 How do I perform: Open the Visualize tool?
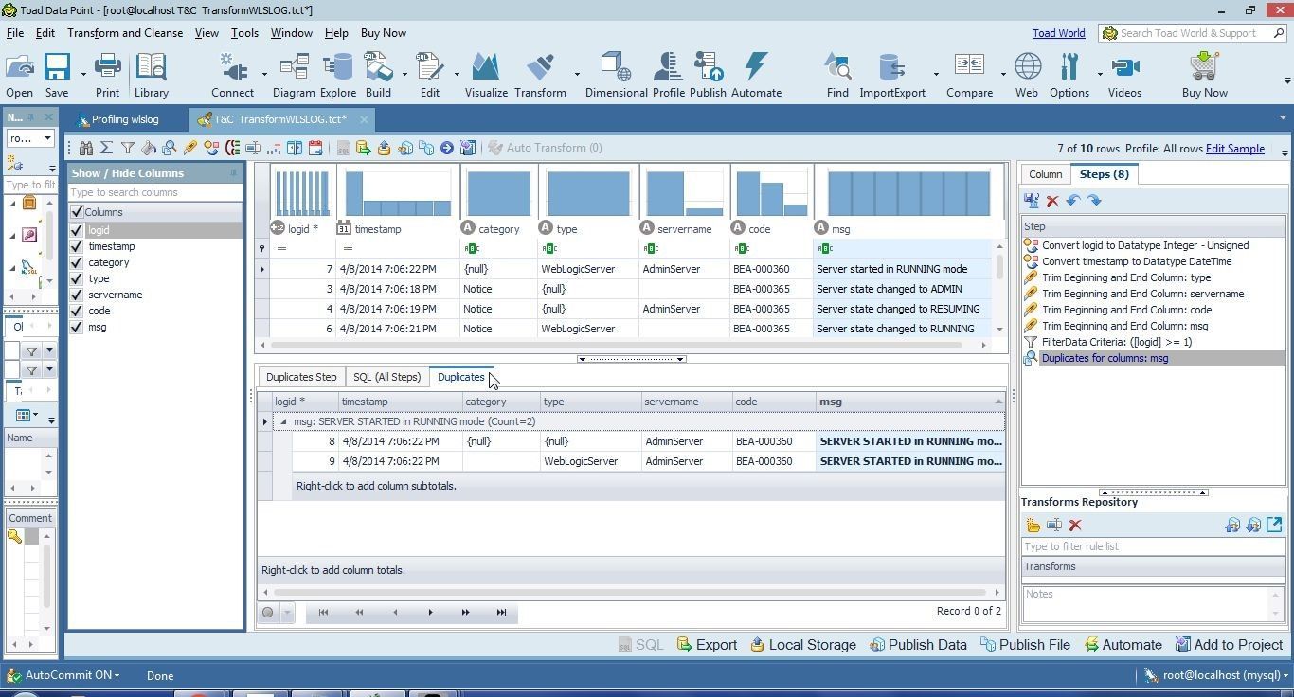(486, 75)
